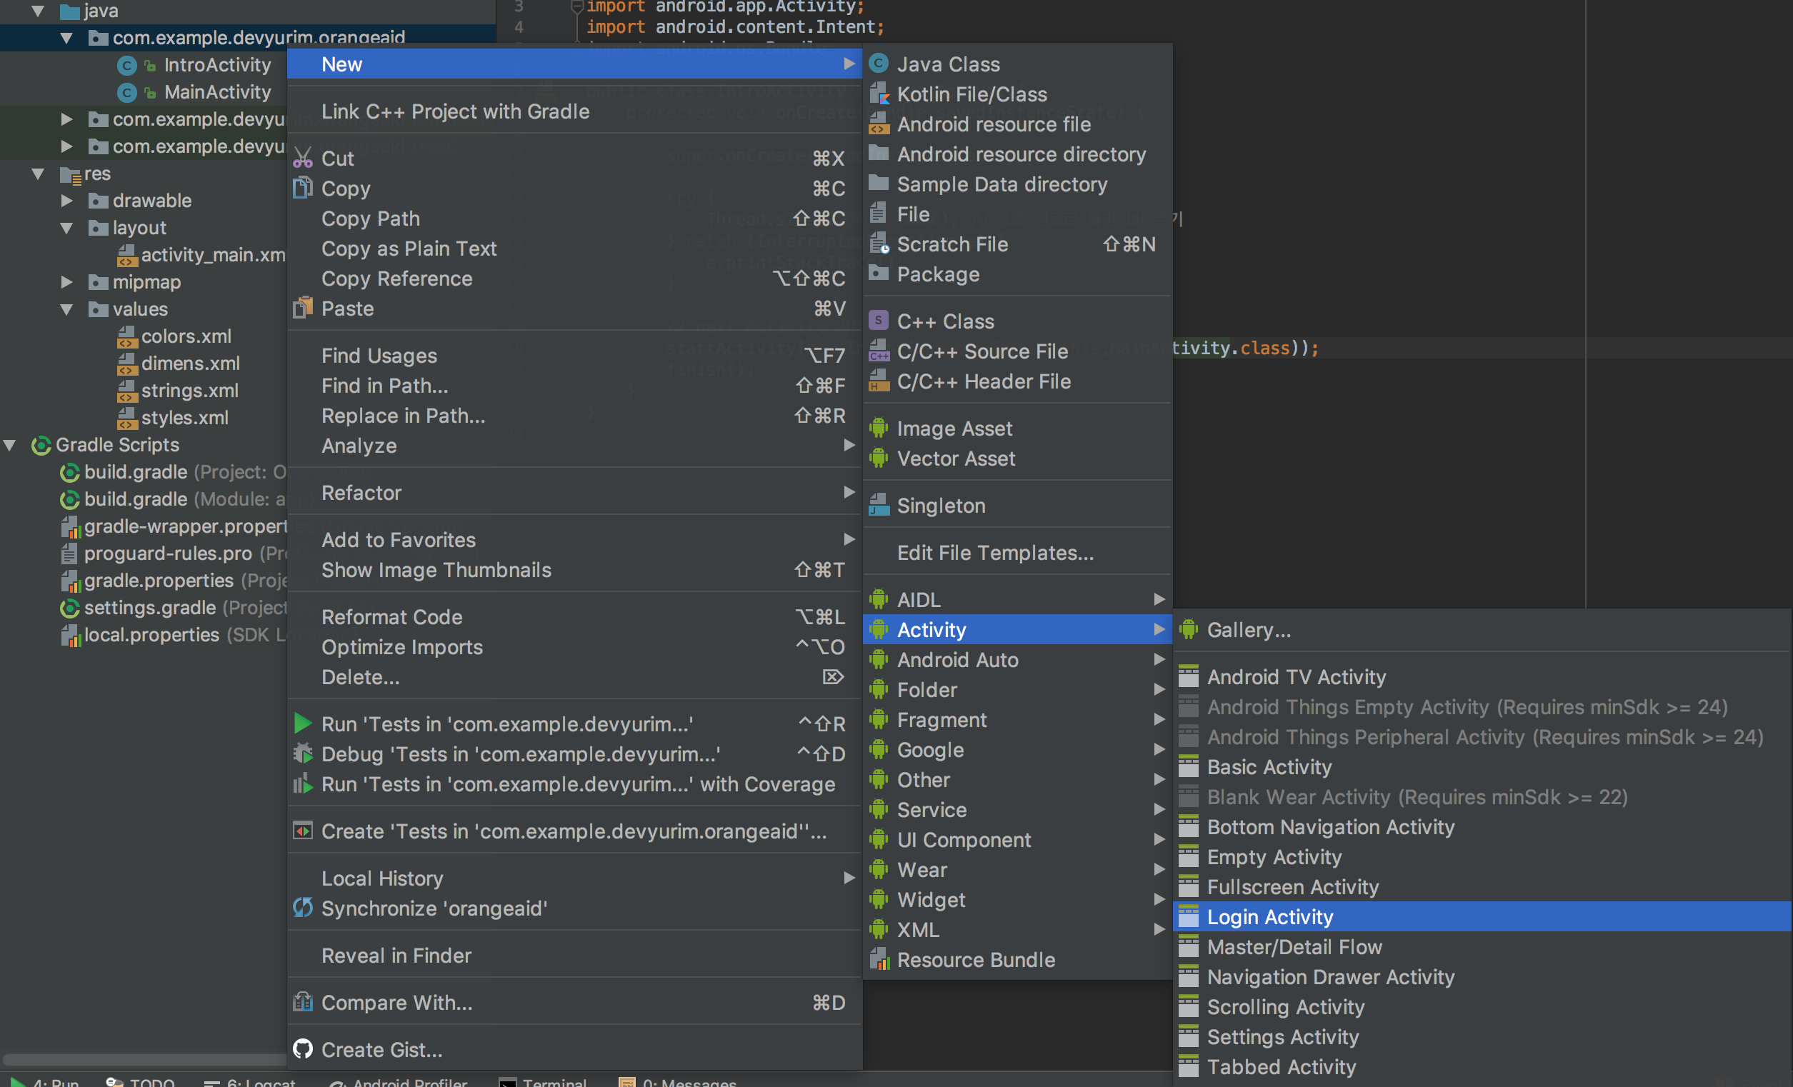This screenshot has width=1793, height=1087.
Task: Select Tabbed Activity template
Action: pyautogui.click(x=1482, y=1066)
